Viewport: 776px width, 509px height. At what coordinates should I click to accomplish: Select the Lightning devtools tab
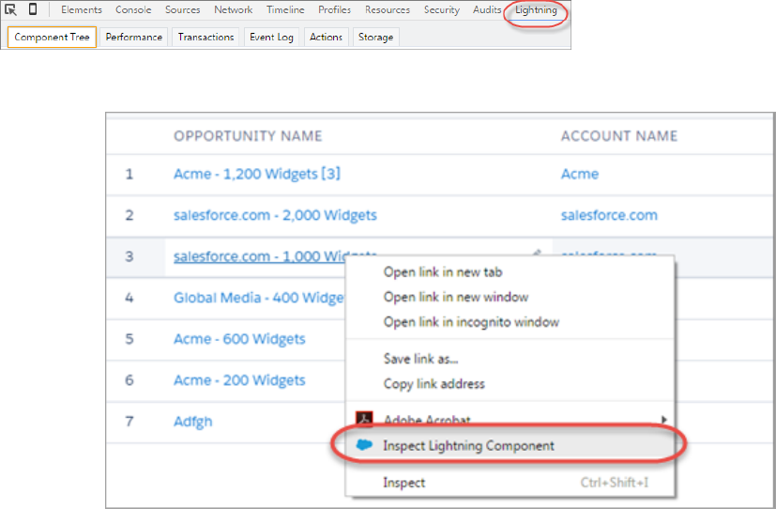(536, 10)
